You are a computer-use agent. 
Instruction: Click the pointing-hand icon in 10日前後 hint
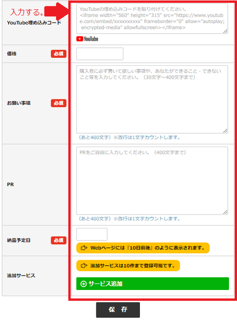pos(84,248)
